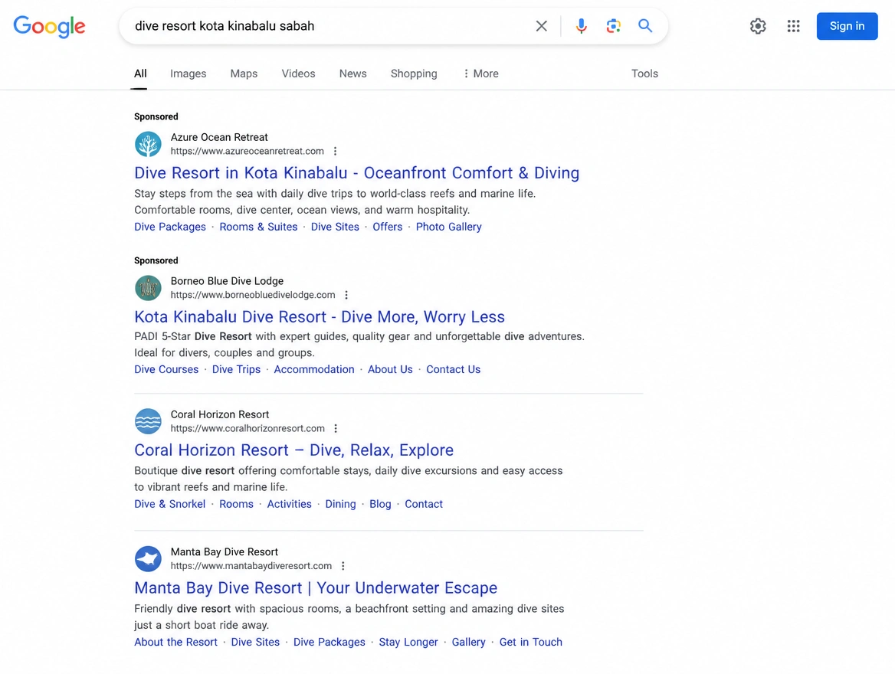Click the Coral Horizon Resort site name
This screenshot has width=895, height=674.
pos(220,415)
